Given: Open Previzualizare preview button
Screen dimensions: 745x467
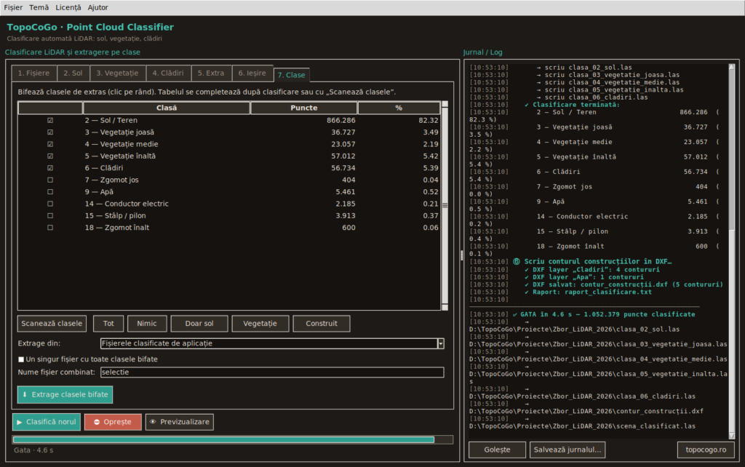Looking at the screenshot, I should click(180, 422).
